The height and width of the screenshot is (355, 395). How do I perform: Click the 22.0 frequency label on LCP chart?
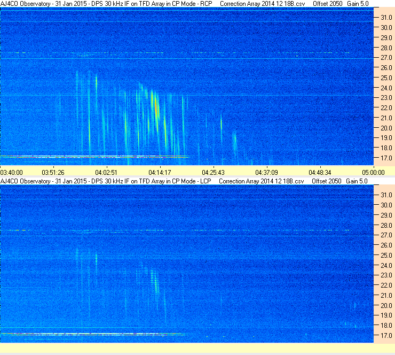[x=386, y=285]
